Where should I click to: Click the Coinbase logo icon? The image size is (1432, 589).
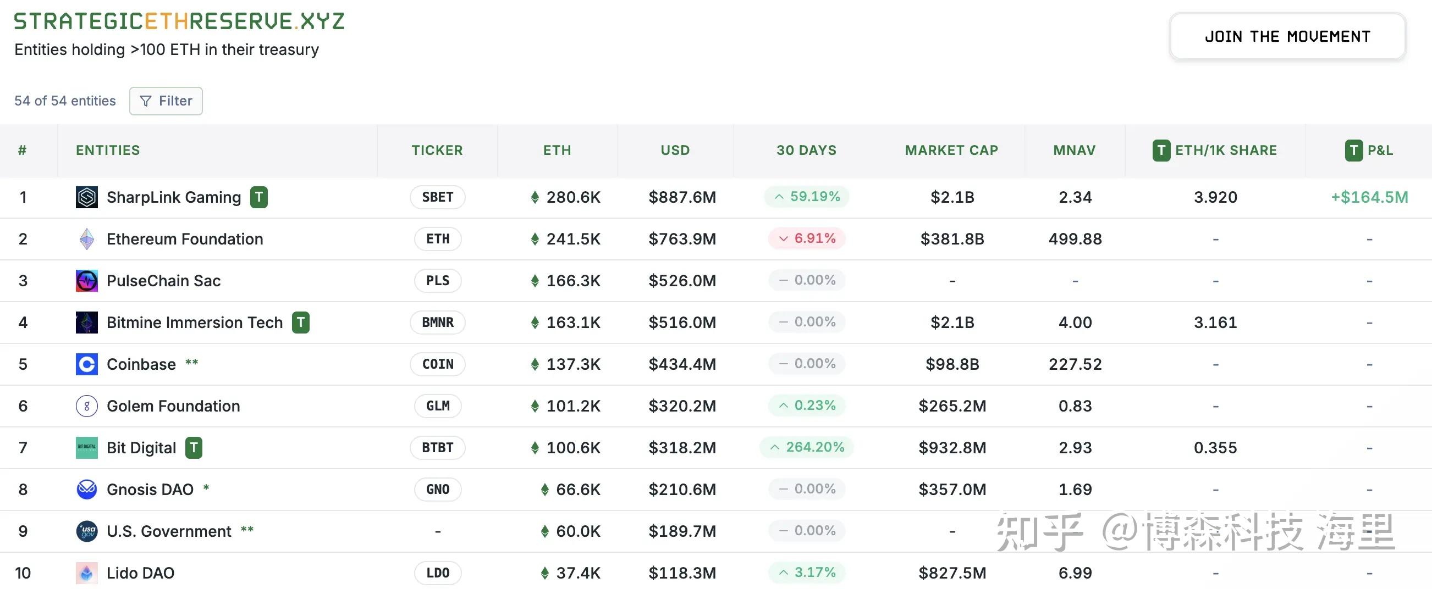(x=87, y=364)
